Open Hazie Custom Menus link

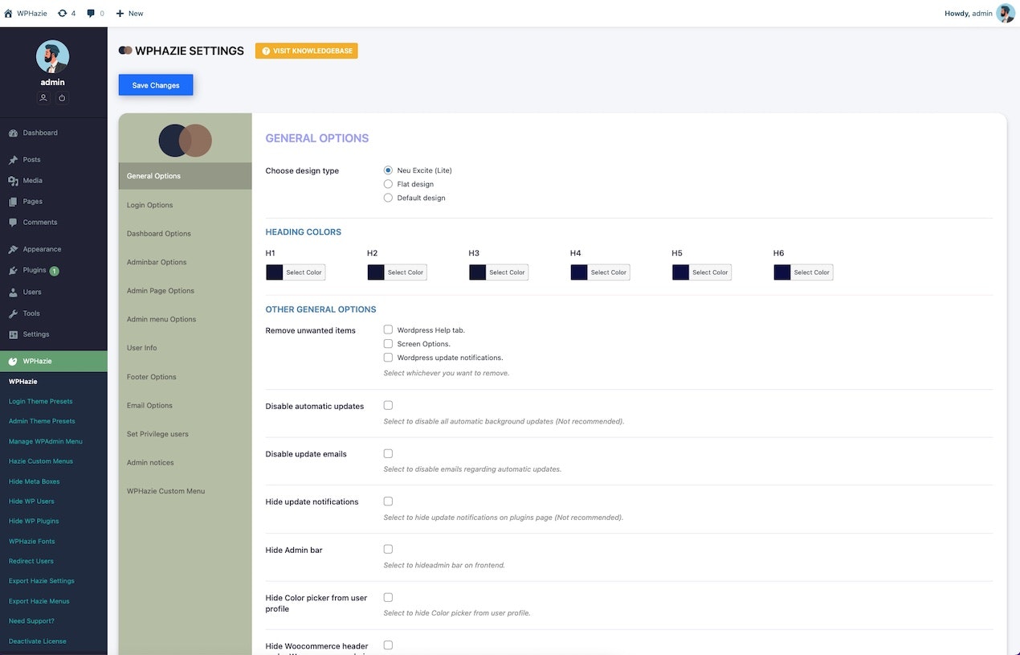tap(41, 461)
